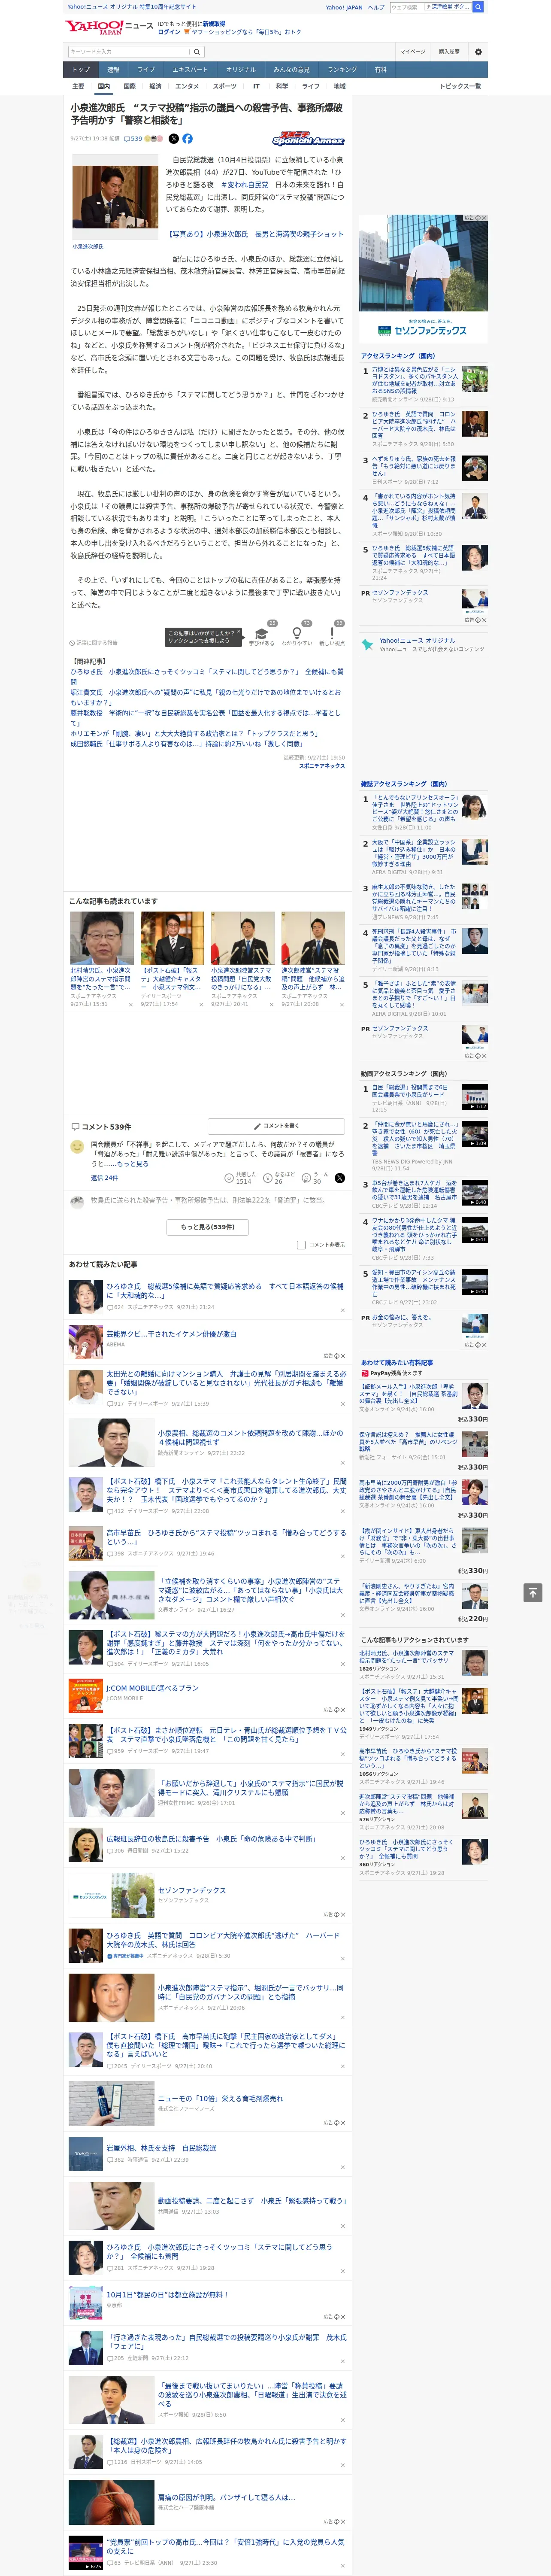The width and height of the screenshot is (551, 2576).
Task: Open マイページ
Action: click(413, 51)
